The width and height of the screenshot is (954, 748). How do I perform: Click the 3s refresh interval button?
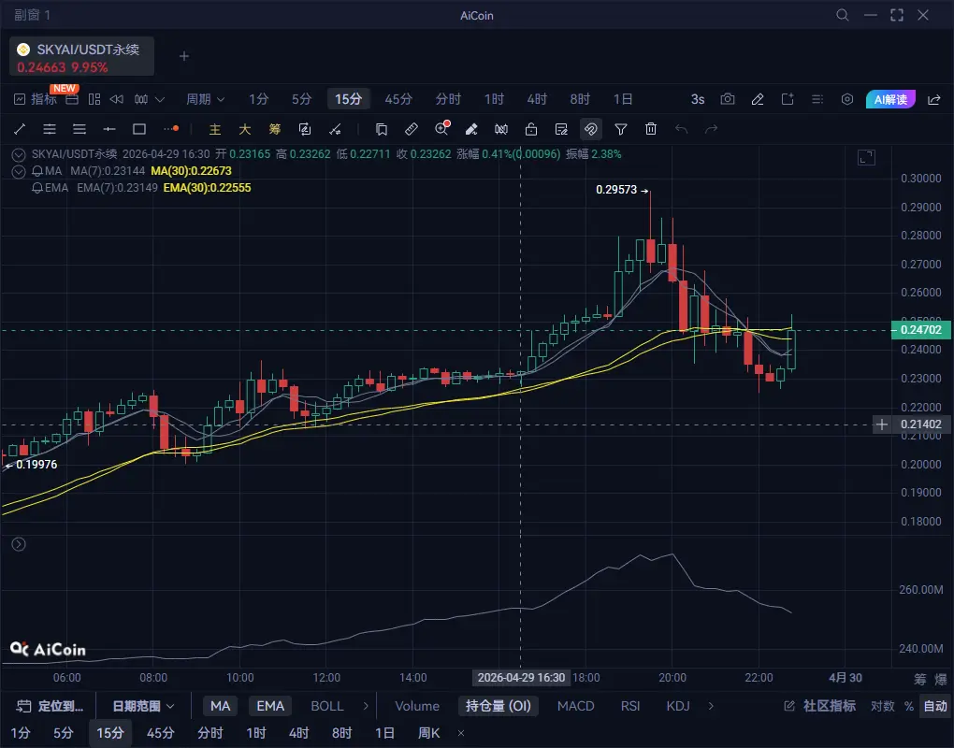[x=698, y=99]
